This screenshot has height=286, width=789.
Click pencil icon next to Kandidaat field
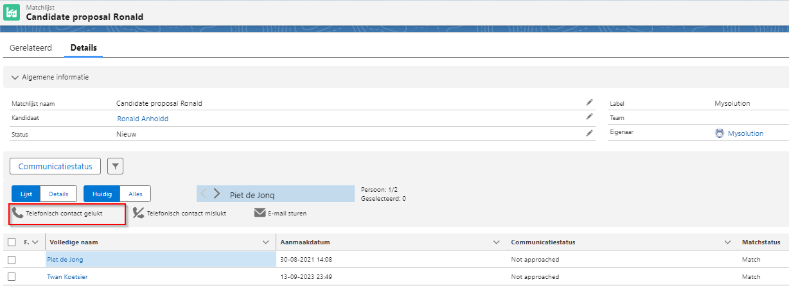click(589, 117)
